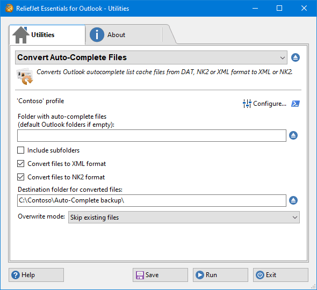Open the Convert Auto-Complete Files utility dropdown
The image size is (317, 290).
(151, 57)
